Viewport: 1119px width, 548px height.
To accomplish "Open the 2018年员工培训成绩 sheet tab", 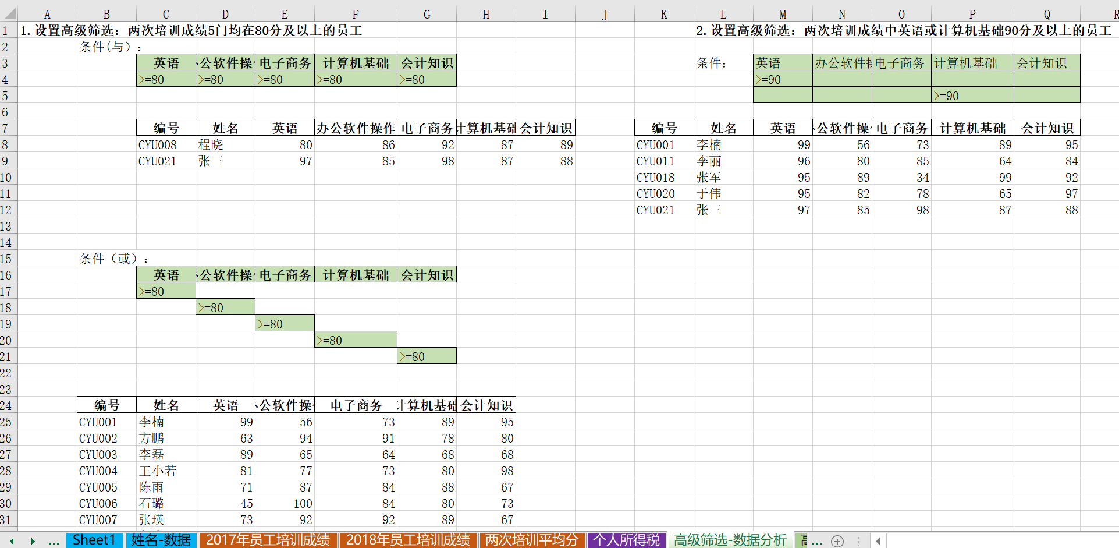I will [x=408, y=540].
